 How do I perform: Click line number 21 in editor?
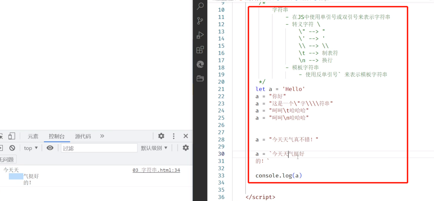[221, 89]
